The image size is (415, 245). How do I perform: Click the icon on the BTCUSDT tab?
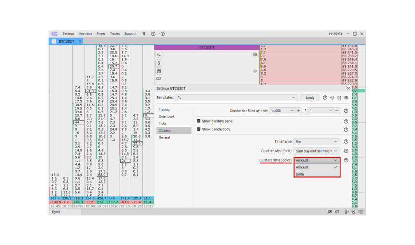point(54,42)
